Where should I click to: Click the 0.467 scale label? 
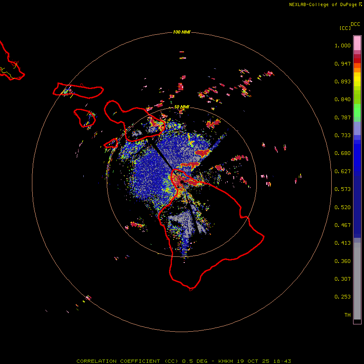(343, 225)
